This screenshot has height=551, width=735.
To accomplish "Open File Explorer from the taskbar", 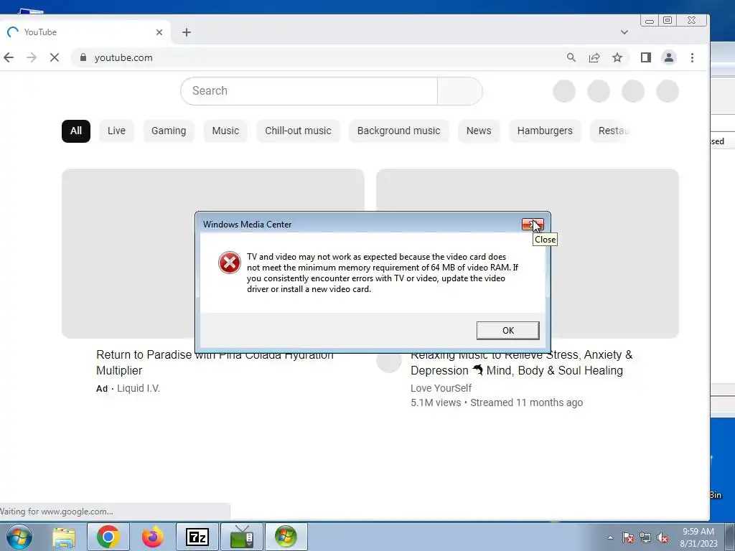I will tap(64, 537).
